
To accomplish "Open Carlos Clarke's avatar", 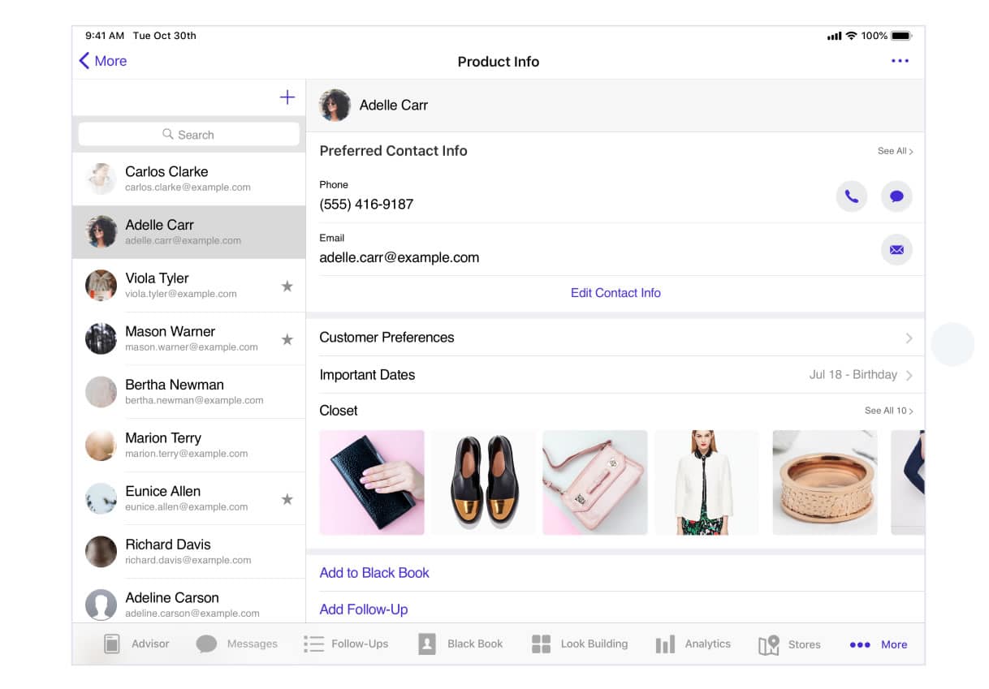I will pos(101,179).
